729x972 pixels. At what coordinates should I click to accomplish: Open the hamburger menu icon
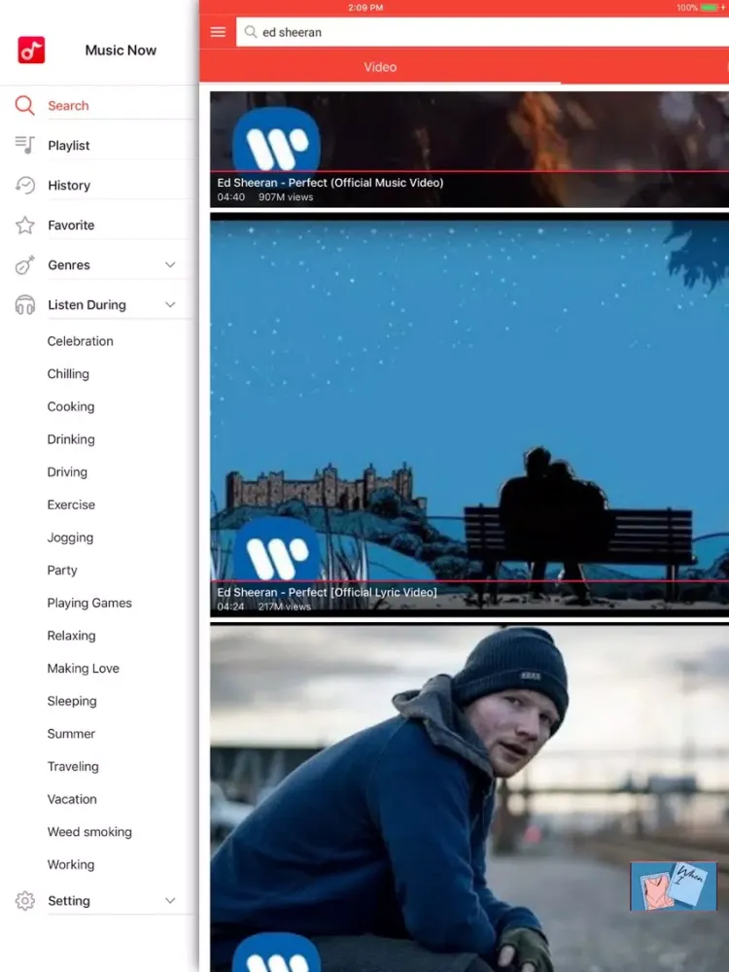pos(218,32)
